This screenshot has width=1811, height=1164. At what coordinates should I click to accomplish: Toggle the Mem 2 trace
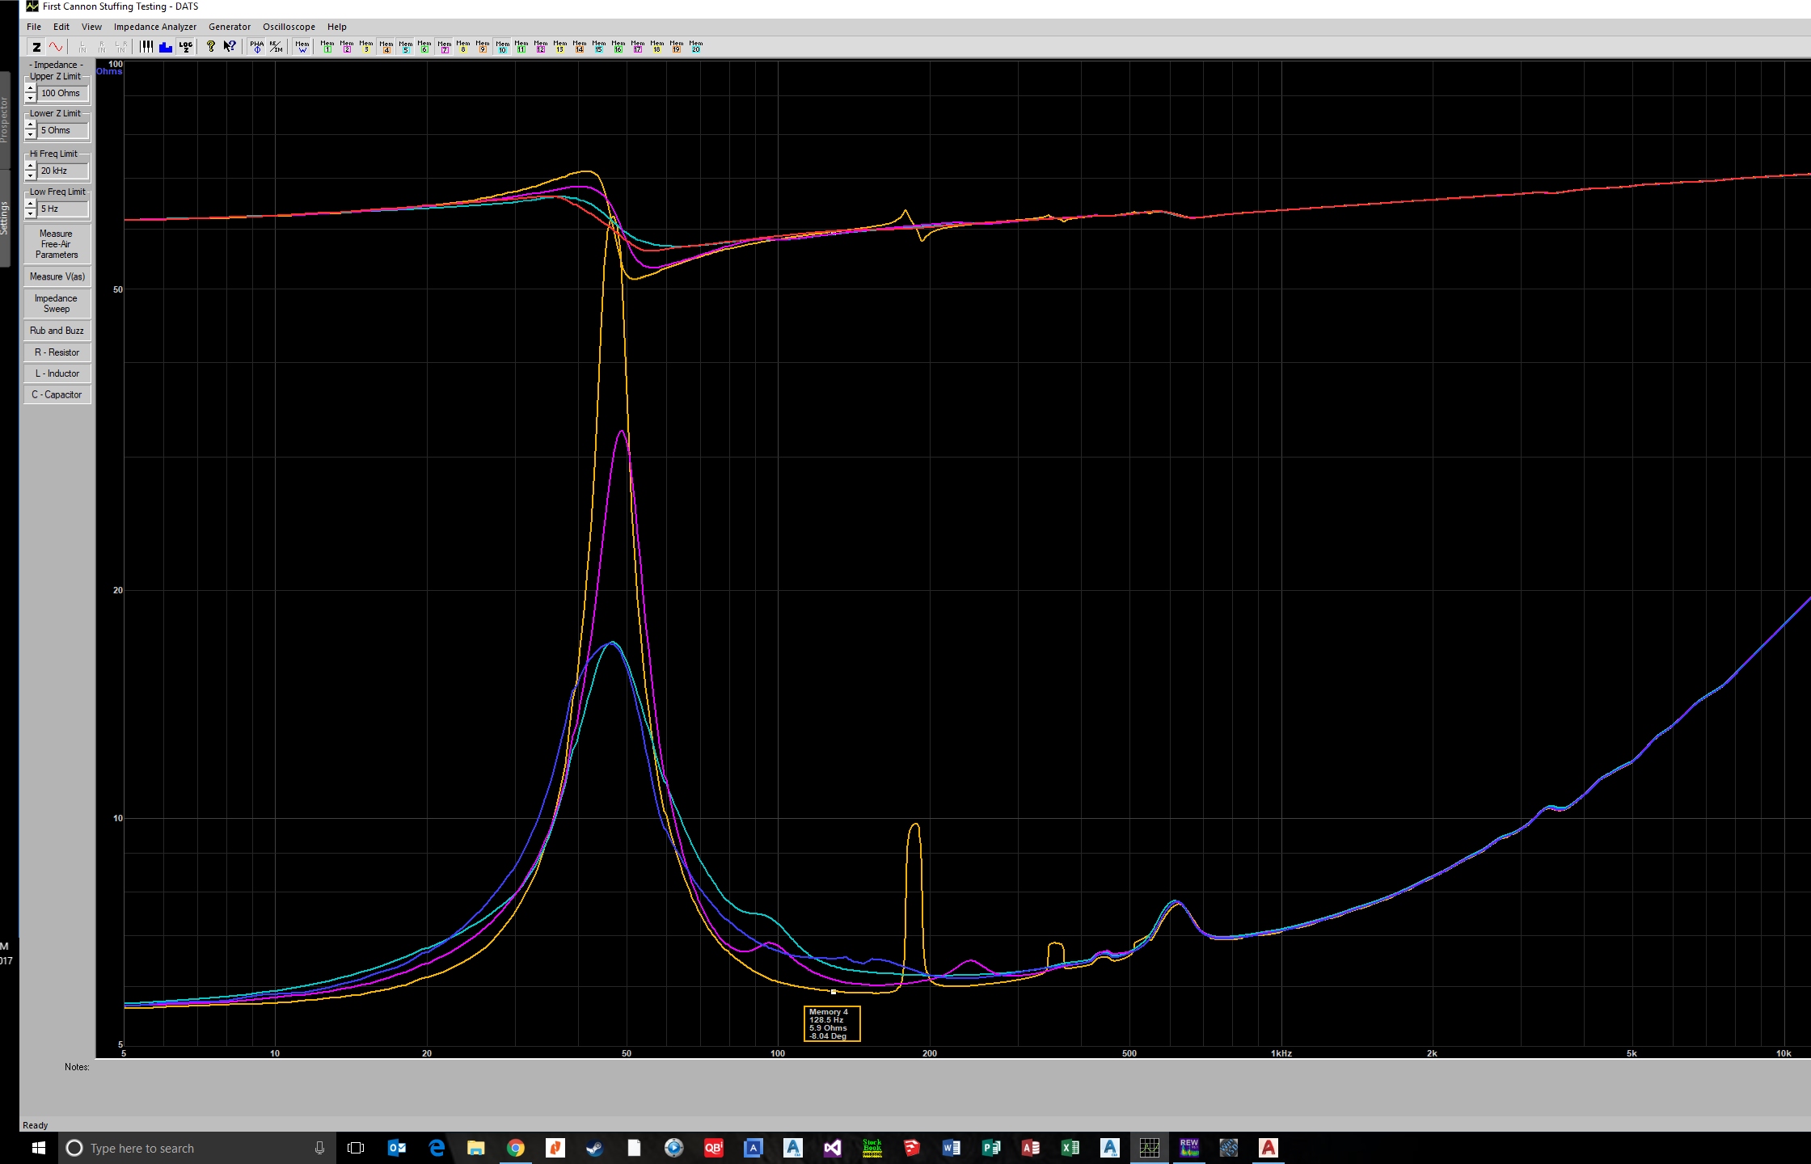347,47
